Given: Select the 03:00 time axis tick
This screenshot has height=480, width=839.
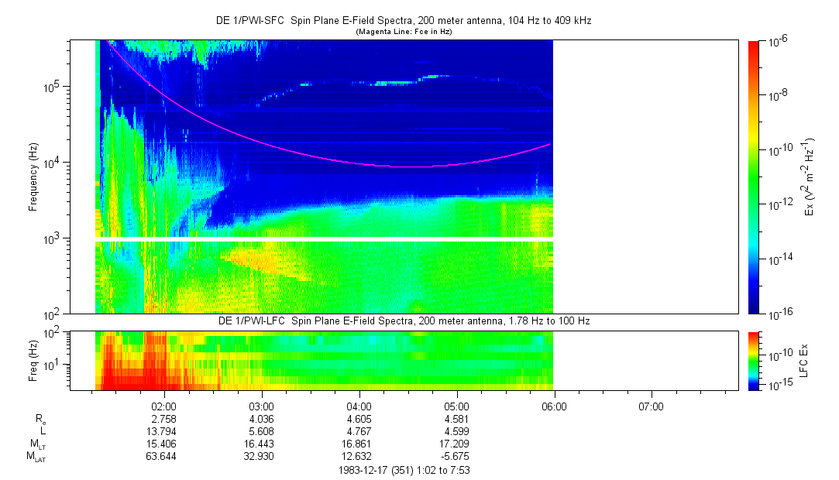Looking at the screenshot, I should pyautogui.click(x=262, y=405).
